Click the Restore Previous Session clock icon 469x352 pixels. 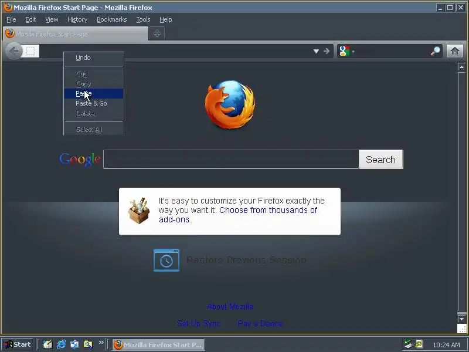click(x=166, y=260)
